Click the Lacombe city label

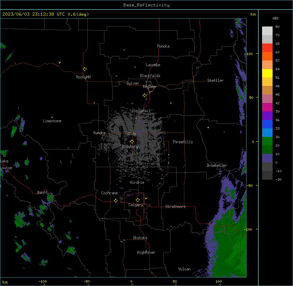[153, 65]
